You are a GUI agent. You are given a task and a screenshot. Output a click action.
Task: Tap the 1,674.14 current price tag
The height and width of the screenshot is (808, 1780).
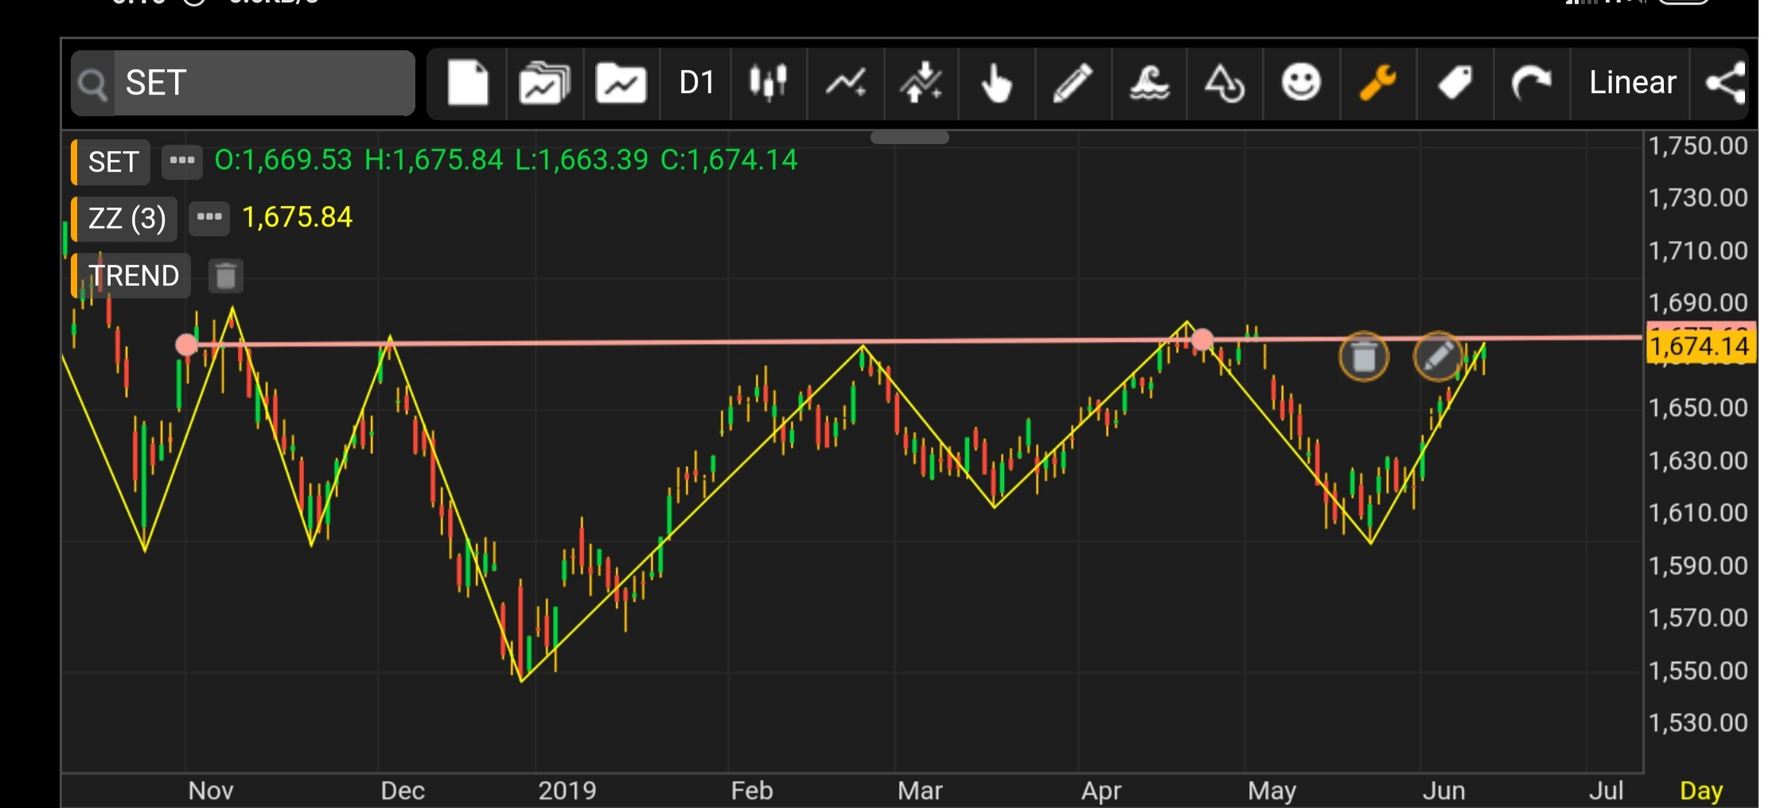[x=1699, y=346]
